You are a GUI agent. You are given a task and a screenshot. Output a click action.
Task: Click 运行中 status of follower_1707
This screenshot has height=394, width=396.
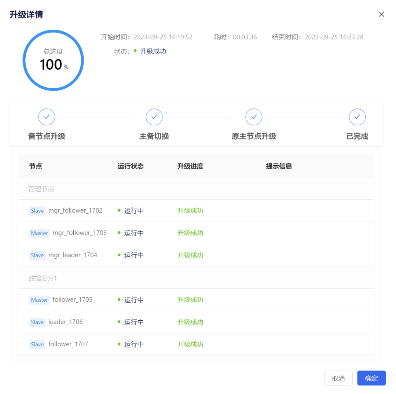pyautogui.click(x=134, y=344)
